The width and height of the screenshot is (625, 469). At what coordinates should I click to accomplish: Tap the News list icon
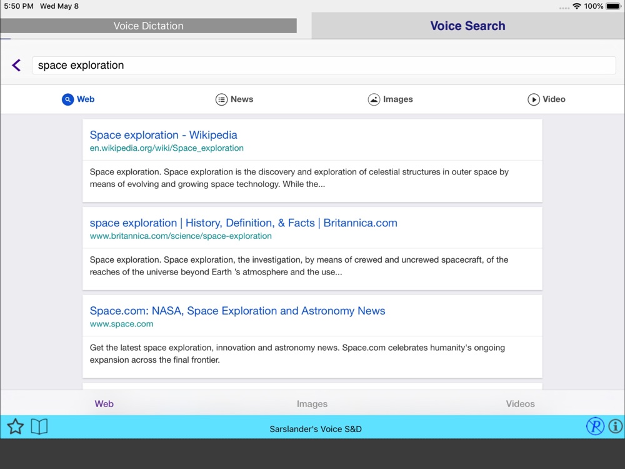tap(222, 99)
